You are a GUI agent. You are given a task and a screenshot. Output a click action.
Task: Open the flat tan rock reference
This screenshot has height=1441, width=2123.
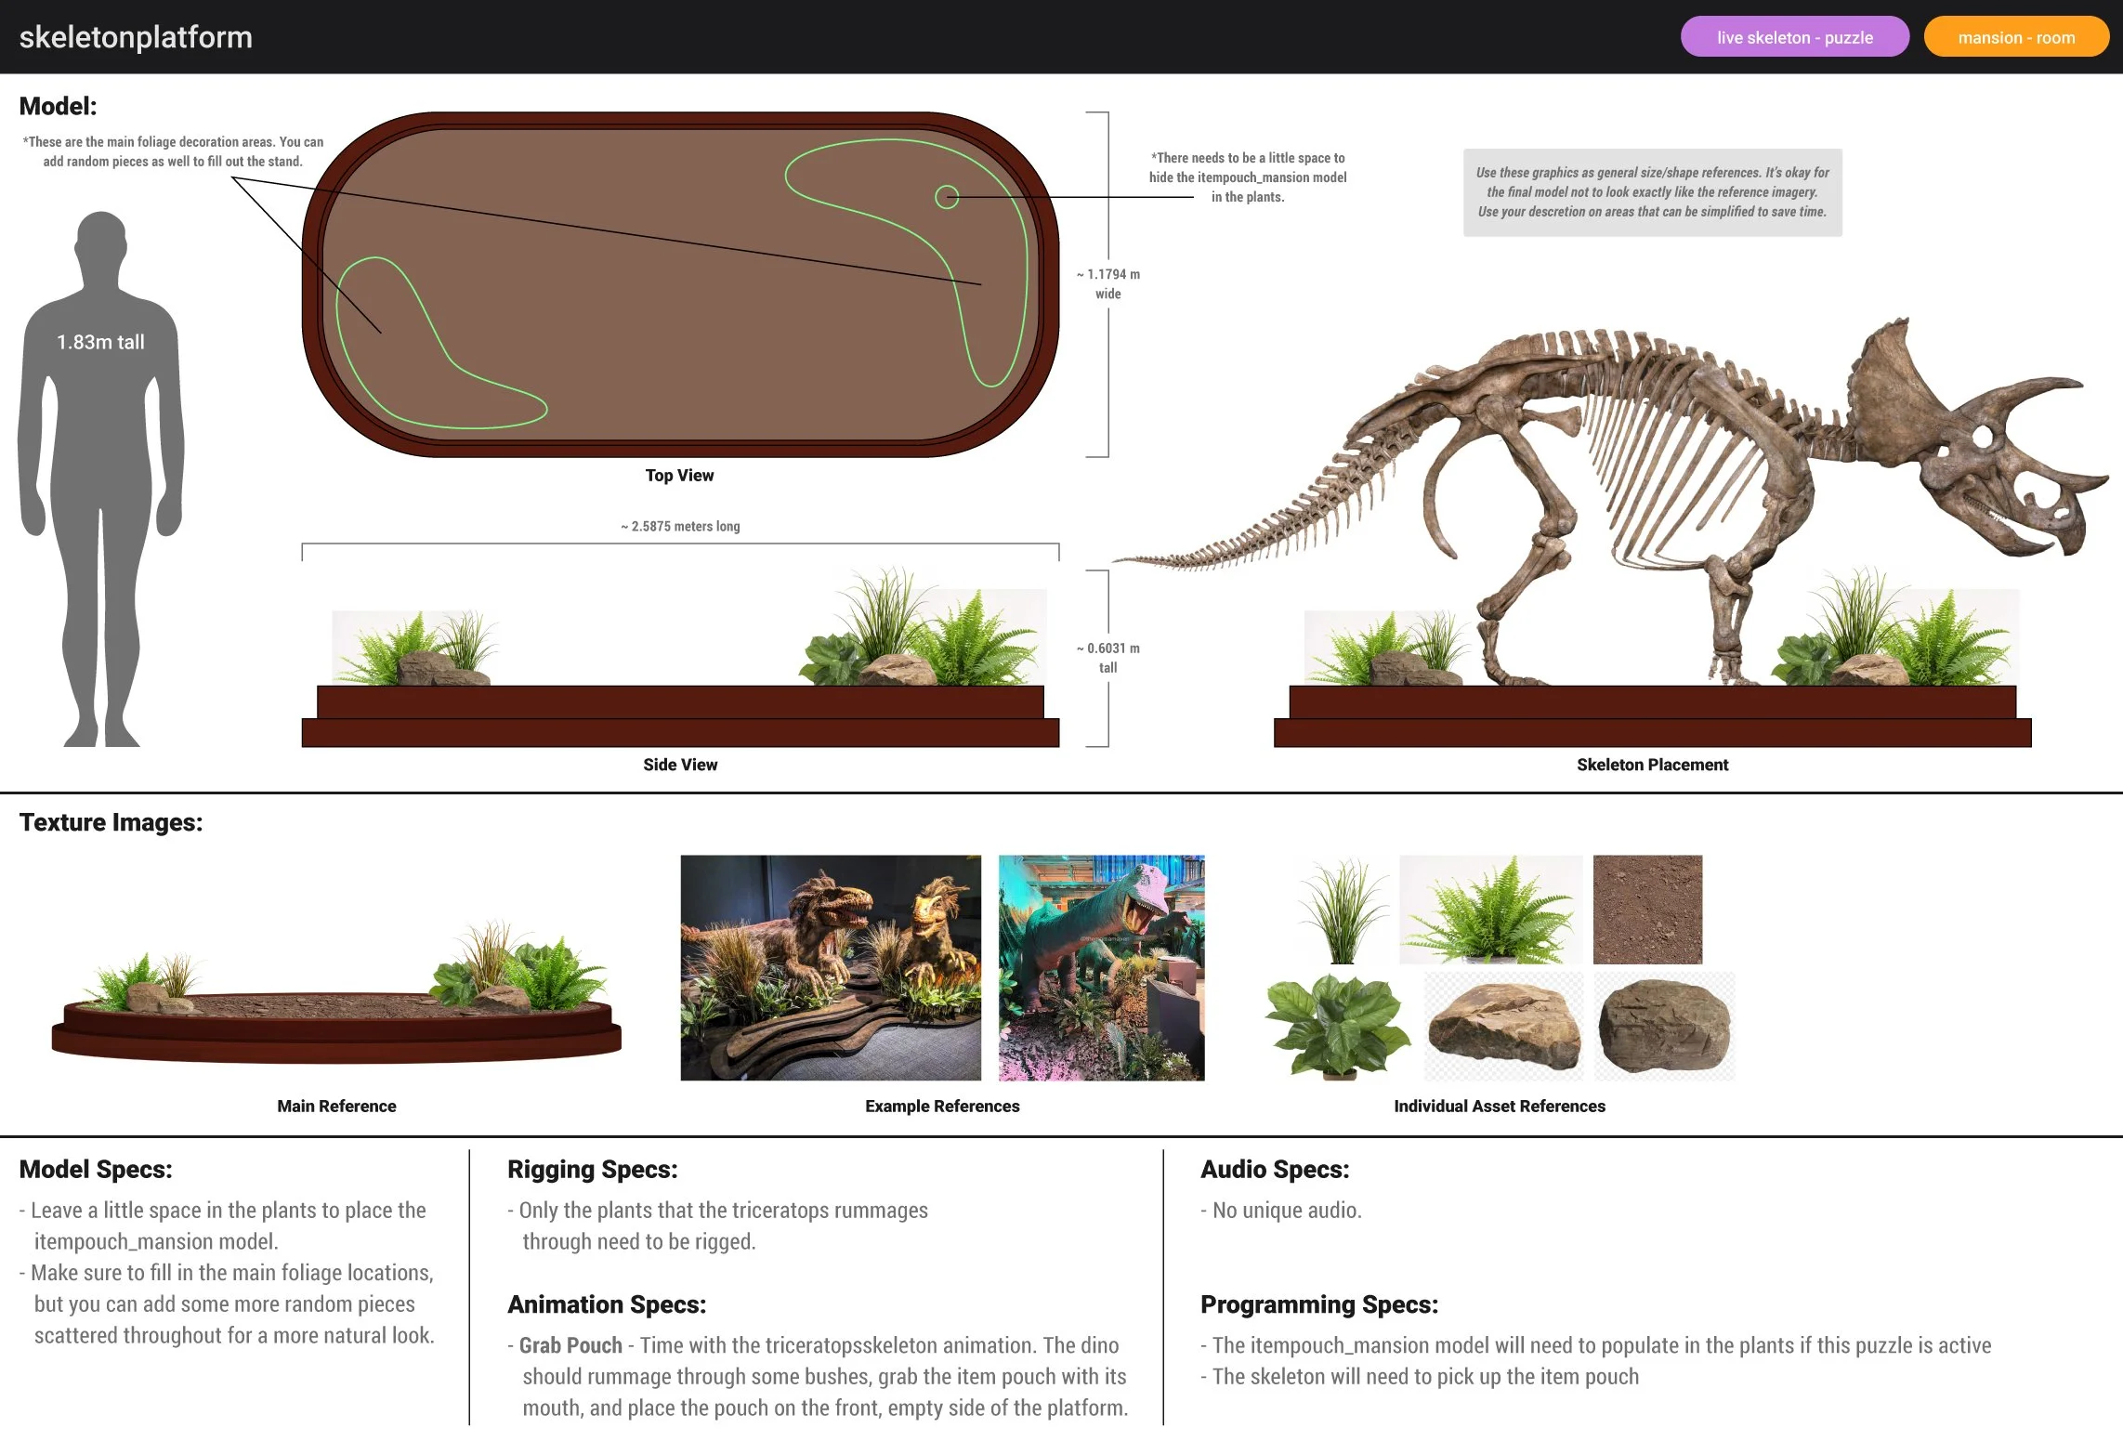point(1503,1026)
